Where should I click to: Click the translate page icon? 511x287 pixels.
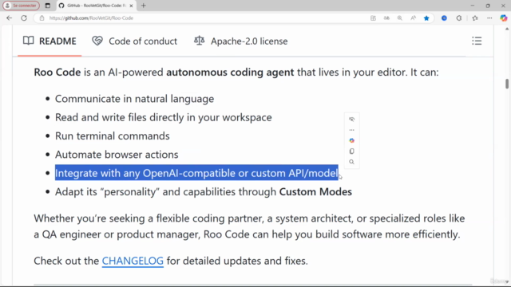(x=386, y=18)
